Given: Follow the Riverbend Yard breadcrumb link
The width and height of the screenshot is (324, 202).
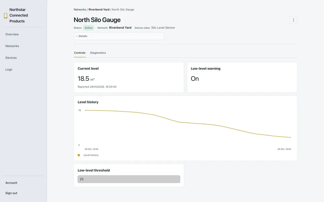Looking at the screenshot, I should [99, 9].
